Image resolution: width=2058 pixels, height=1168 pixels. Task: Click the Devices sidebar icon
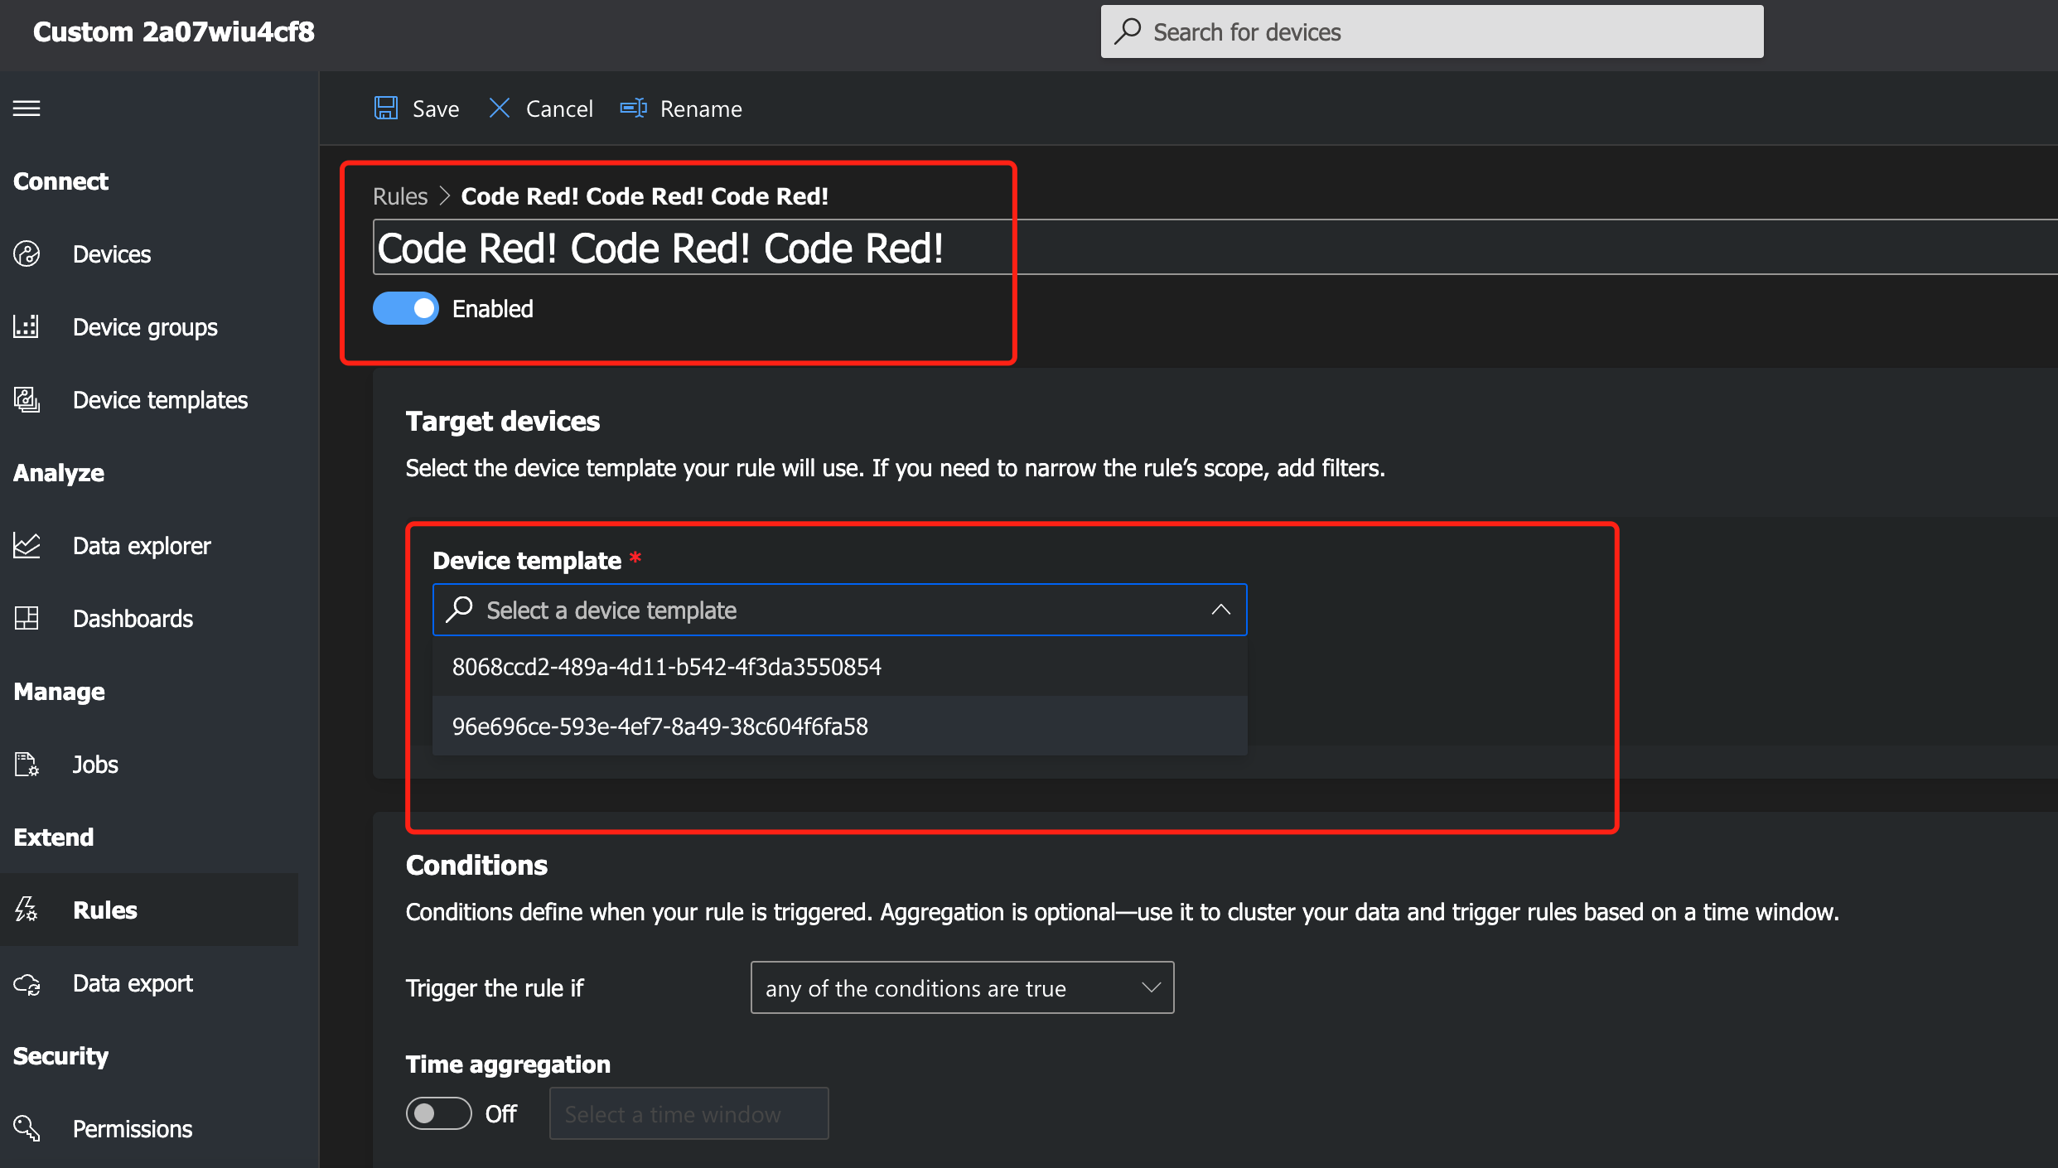(27, 254)
